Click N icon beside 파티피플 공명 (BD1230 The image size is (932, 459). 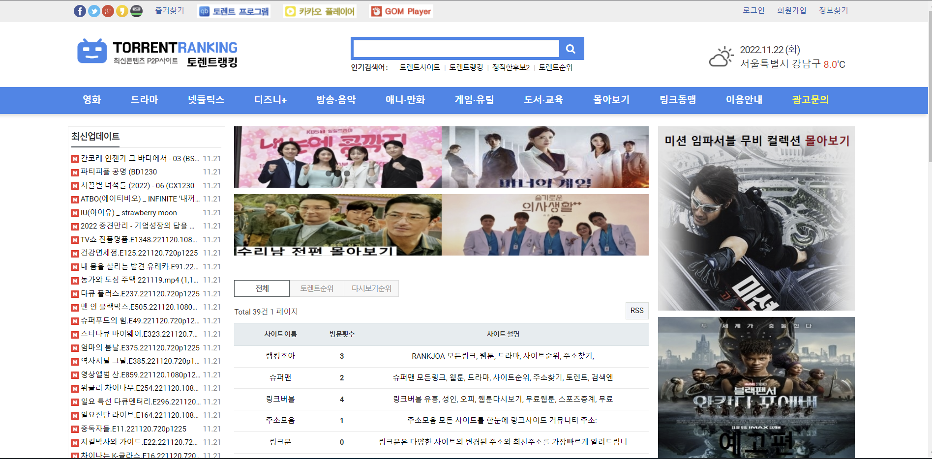pos(75,172)
